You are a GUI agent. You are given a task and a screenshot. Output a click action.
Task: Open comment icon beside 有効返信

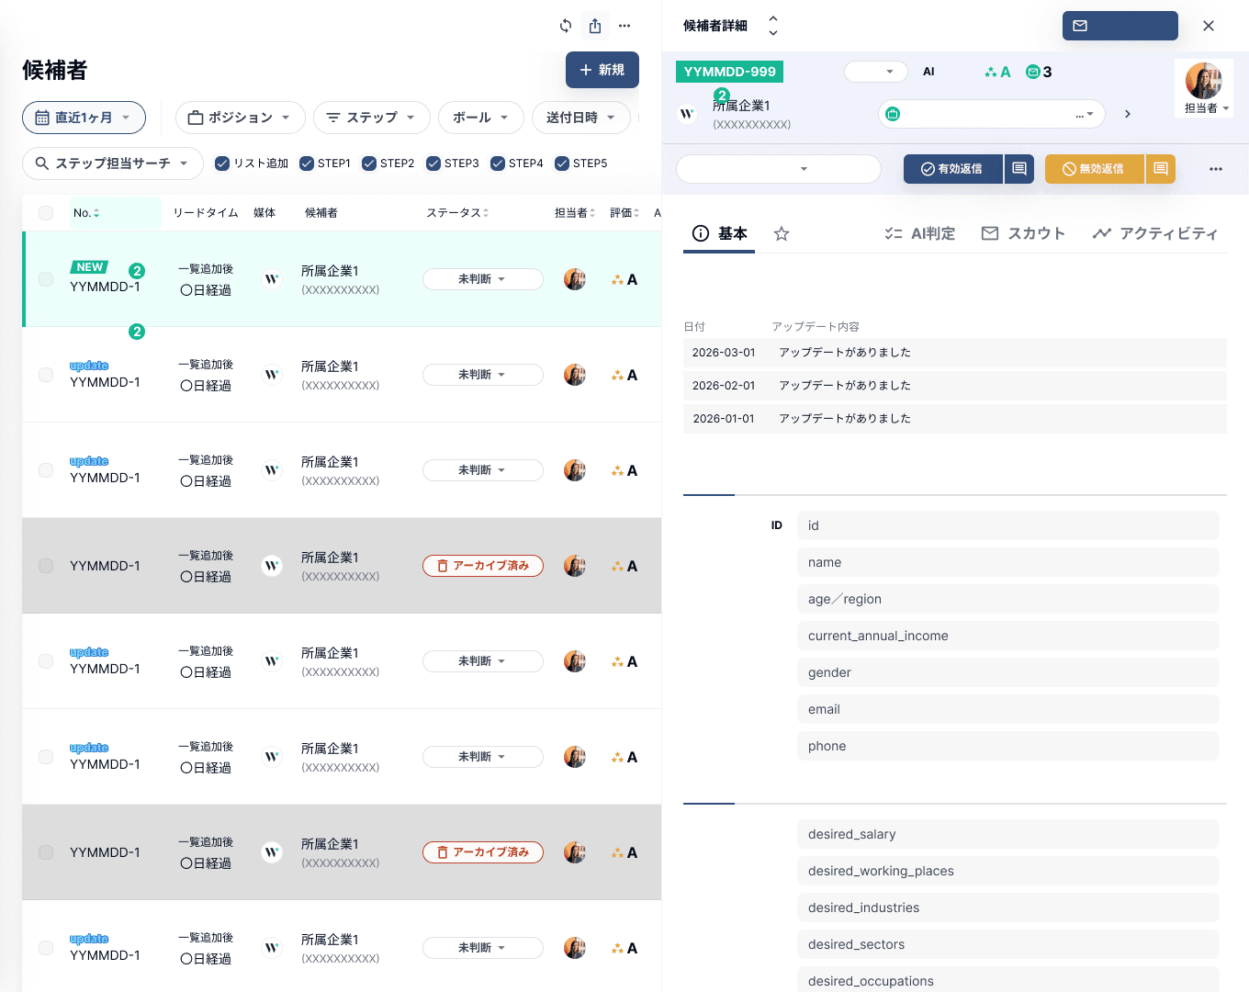(1019, 169)
